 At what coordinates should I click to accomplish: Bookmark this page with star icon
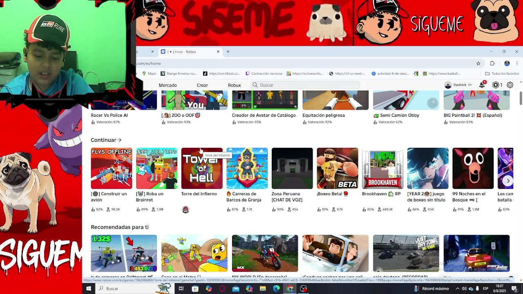coord(478,63)
